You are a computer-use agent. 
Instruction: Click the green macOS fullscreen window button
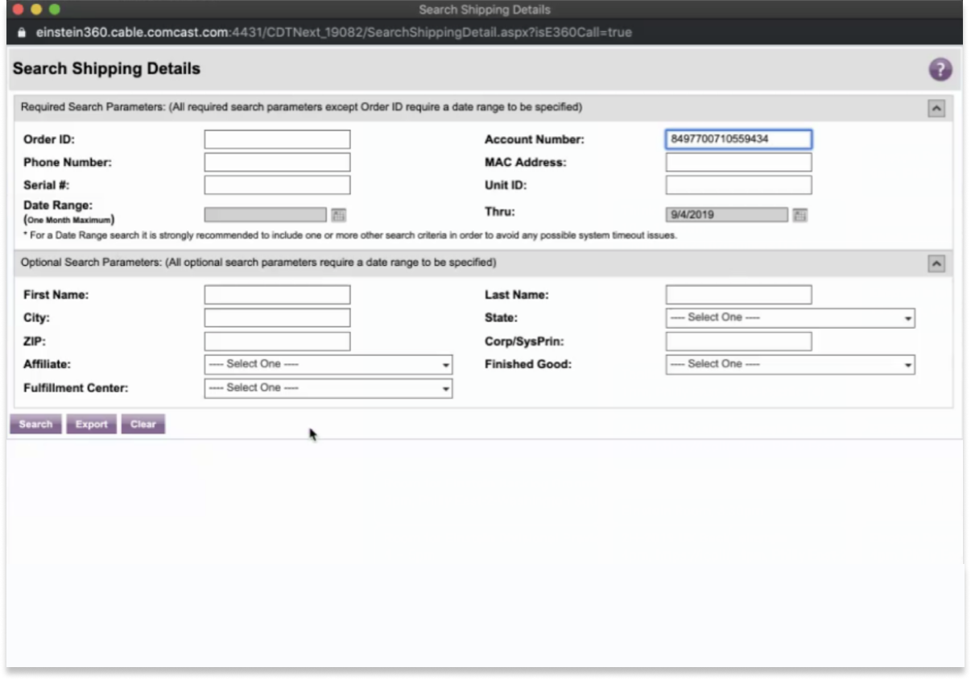55,10
